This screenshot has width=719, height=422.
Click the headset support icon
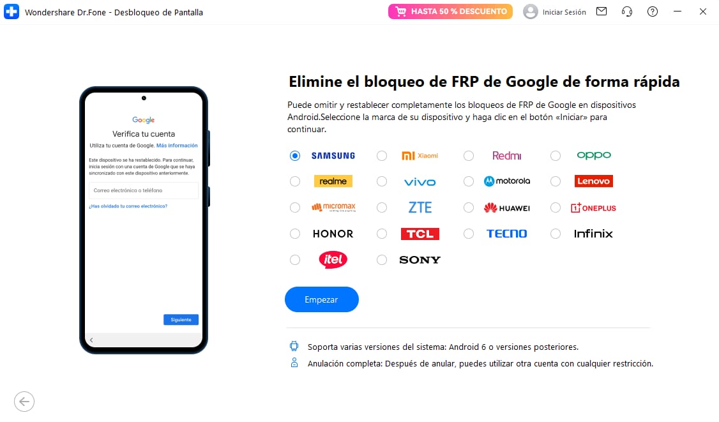point(627,11)
